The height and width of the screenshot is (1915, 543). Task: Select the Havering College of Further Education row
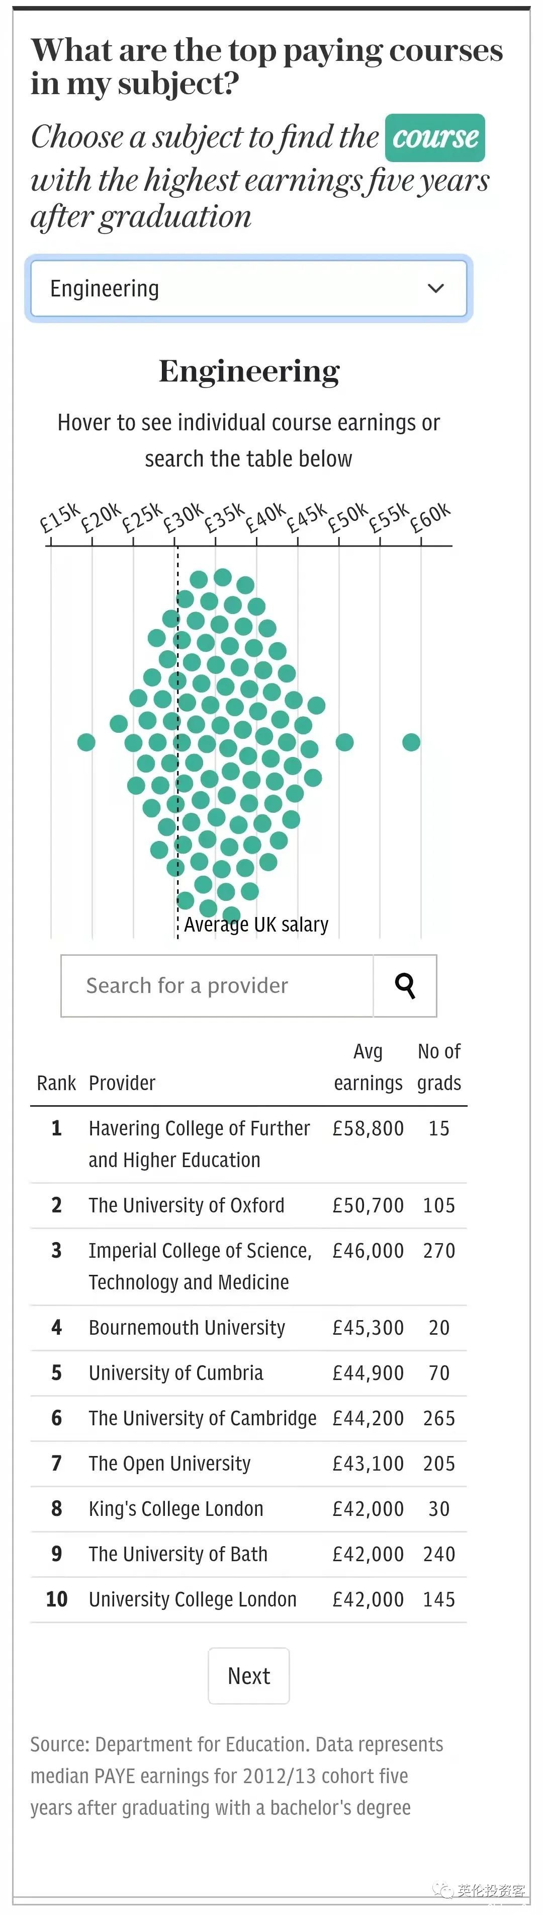(x=199, y=1143)
